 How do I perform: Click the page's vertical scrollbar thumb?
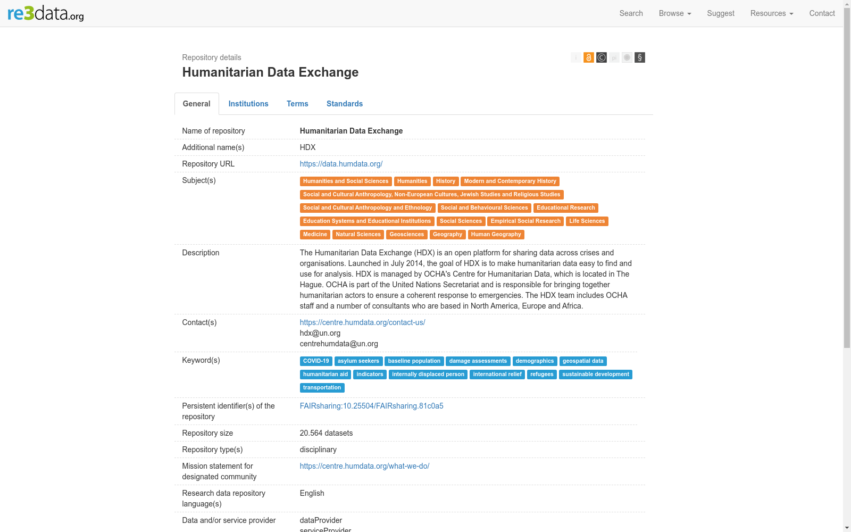click(847, 179)
